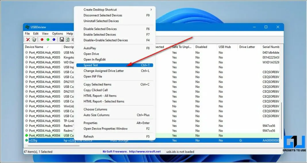Click the Safe To Unplug column header
307x163 pixels.
[x=181, y=47]
